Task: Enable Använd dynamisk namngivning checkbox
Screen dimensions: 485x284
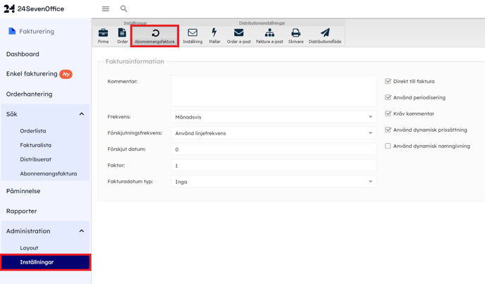Action: click(388, 147)
